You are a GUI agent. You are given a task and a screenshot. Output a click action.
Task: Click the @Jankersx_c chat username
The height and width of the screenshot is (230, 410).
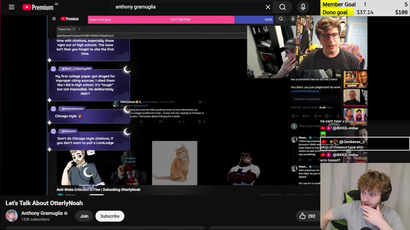coord(352,142)
